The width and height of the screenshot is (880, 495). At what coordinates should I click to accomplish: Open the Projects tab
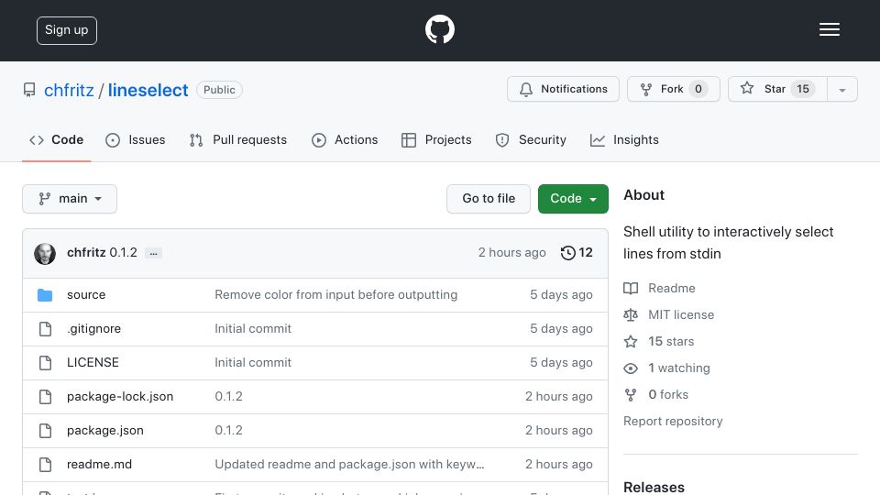tap(436, 139)
